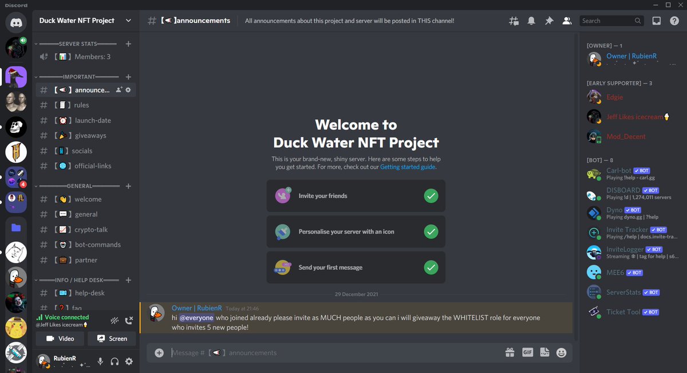The image size is (687, 373).
Task: Open Discord home direct messages
Action: [x=16, y=22]
